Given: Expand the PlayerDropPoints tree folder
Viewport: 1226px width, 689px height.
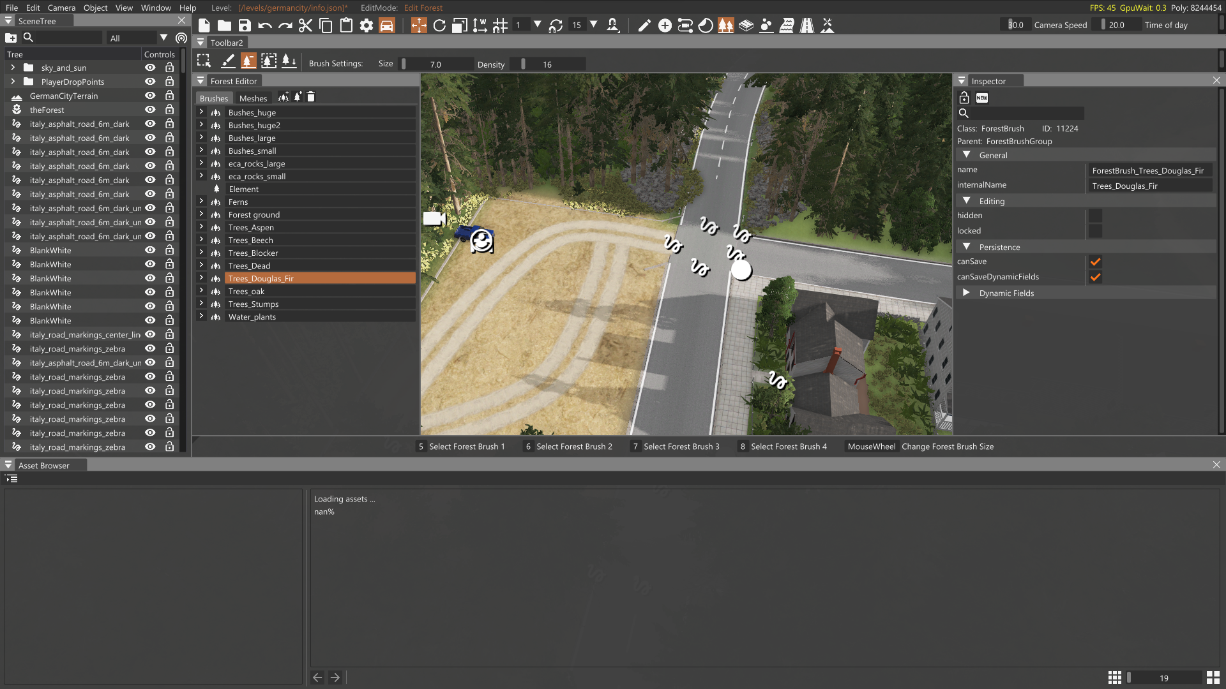Looking at the screenshot, I should click(x=13, y=82).
